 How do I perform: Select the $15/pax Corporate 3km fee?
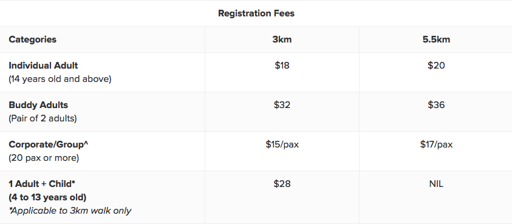(282, 144)
